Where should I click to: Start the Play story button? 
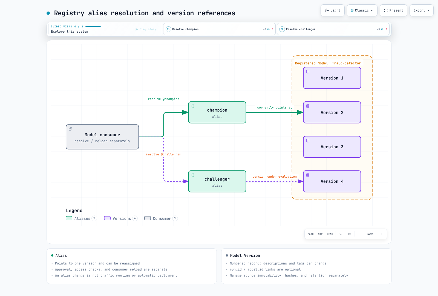(x=146, y=29)
